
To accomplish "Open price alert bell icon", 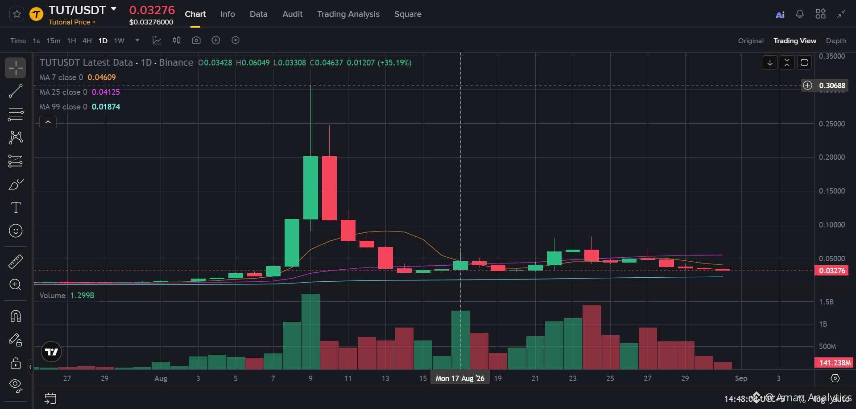I will [800, 14].
